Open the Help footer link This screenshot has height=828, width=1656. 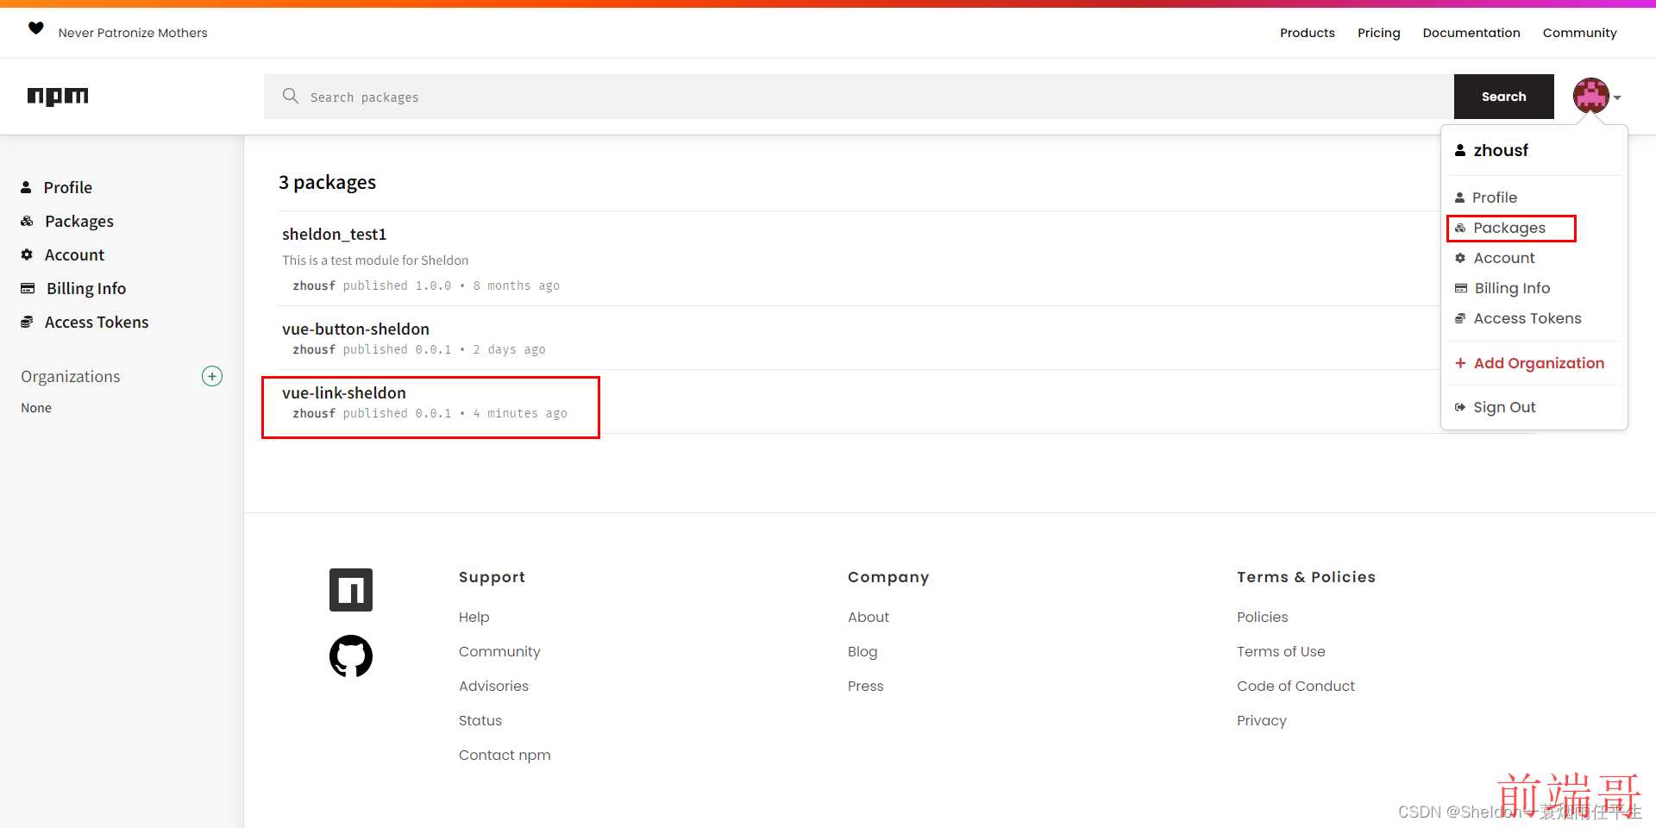pos(474,617)
